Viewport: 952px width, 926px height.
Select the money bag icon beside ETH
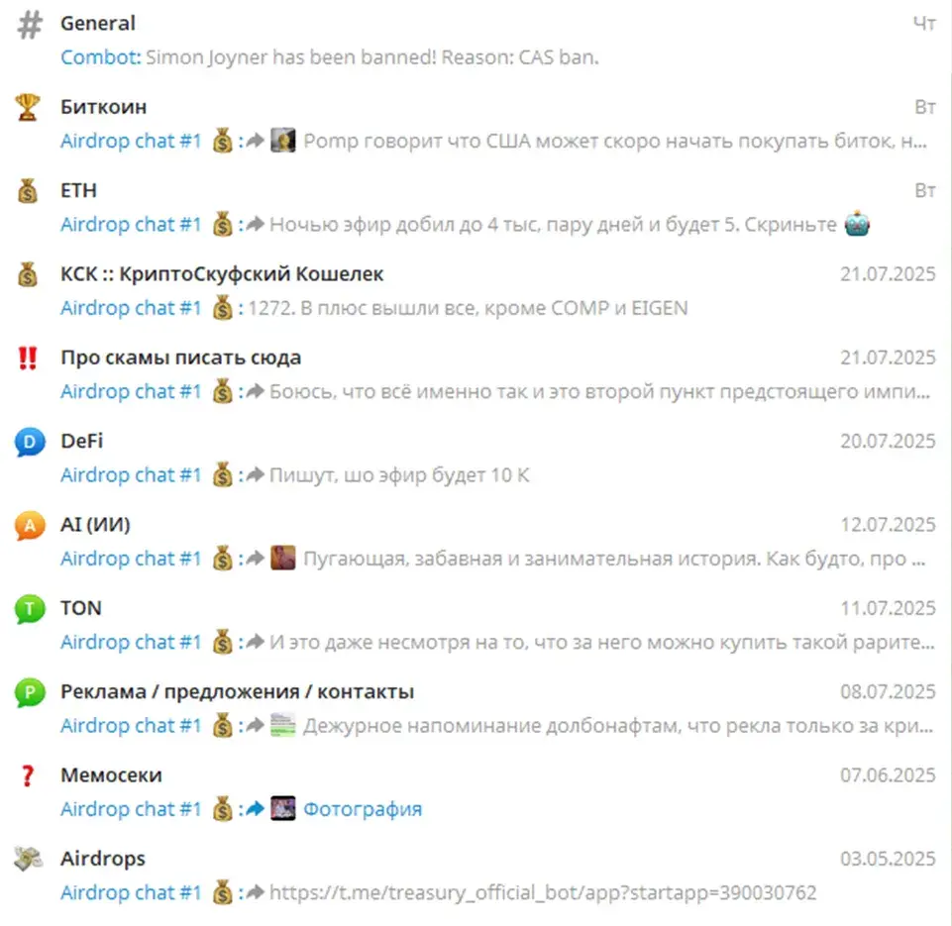(28, 190)
